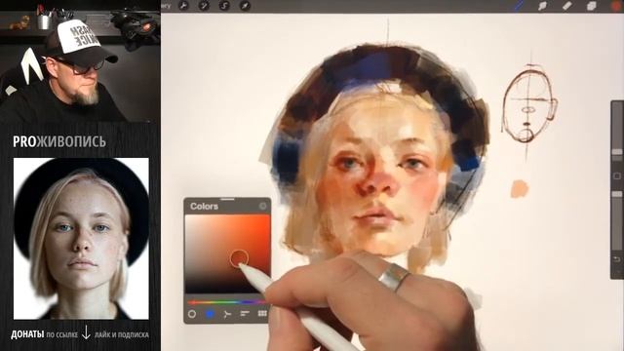Click the ДОНАТЫ по ссылке text
This screenshot has height=351, width=624.
click(44, 334)
